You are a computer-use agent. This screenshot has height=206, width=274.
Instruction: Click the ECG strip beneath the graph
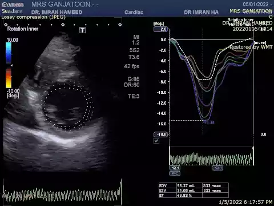point(211,156)
